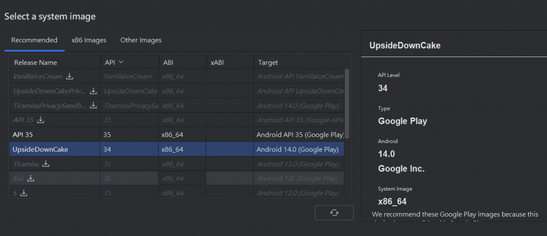Screen dimensions: 547x236
Task: Switch to the x86 Images tab
Action: point(89,40)
